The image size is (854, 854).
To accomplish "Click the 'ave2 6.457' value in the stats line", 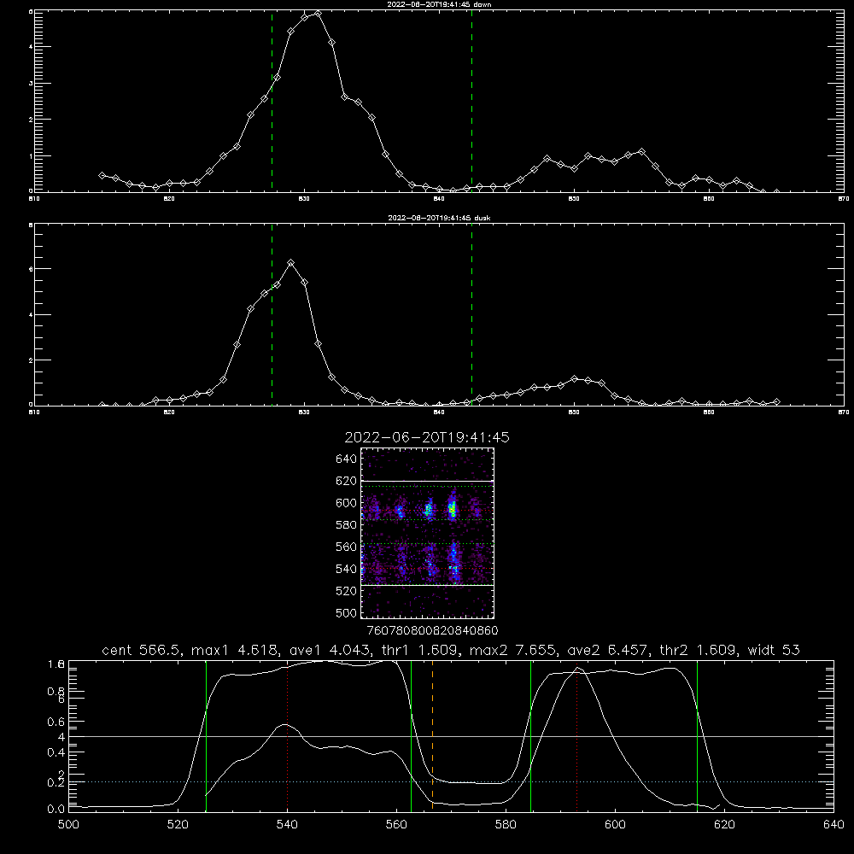I will pyautogui.click(x=608, y=650).
